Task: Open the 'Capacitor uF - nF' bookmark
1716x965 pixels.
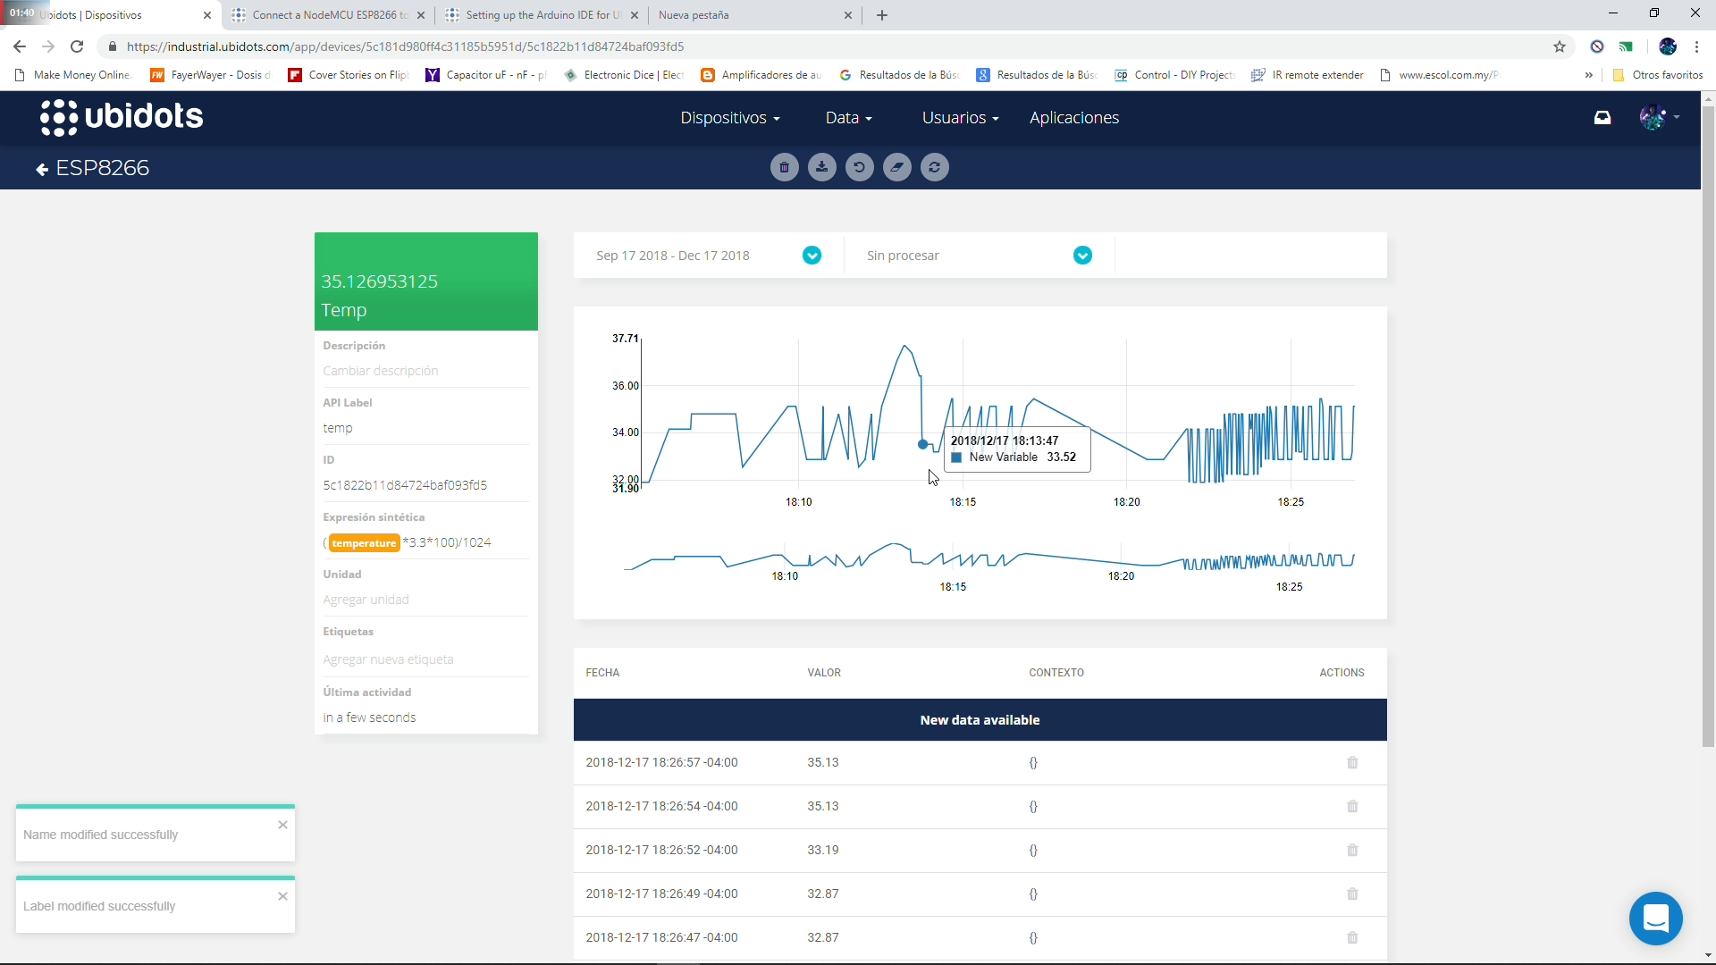Action: (486, 75)
